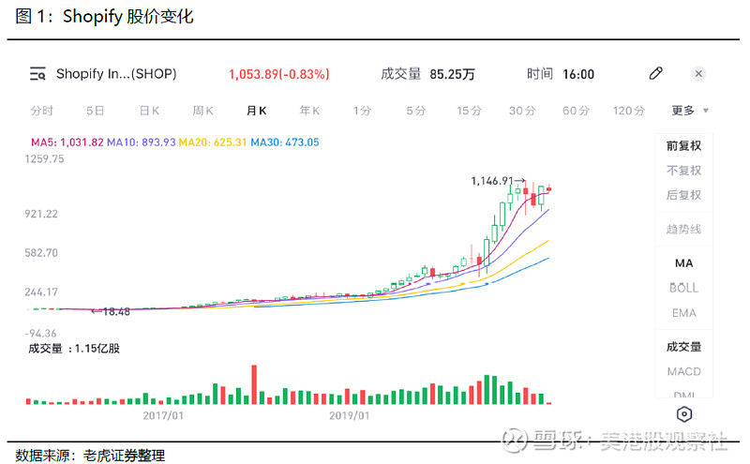The image size is (750, 464).
Task: Toggle the MA indicator
Action: point(684,263)
